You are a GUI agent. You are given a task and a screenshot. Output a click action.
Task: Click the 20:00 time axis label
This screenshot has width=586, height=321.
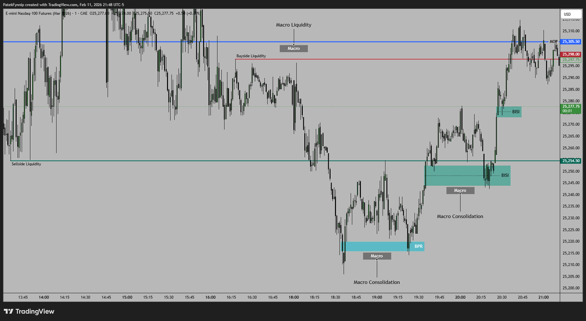pyautogui.click(x=460, y=297)
